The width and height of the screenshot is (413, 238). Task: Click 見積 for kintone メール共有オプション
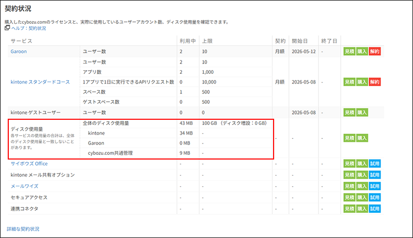click(x=350, y=175)
